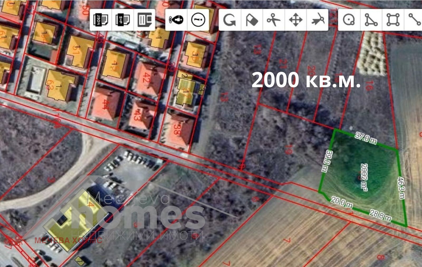The width and height of the screenshot is (422, 267).
Task: Select the scissors cut tool
Action: point(274,20)
